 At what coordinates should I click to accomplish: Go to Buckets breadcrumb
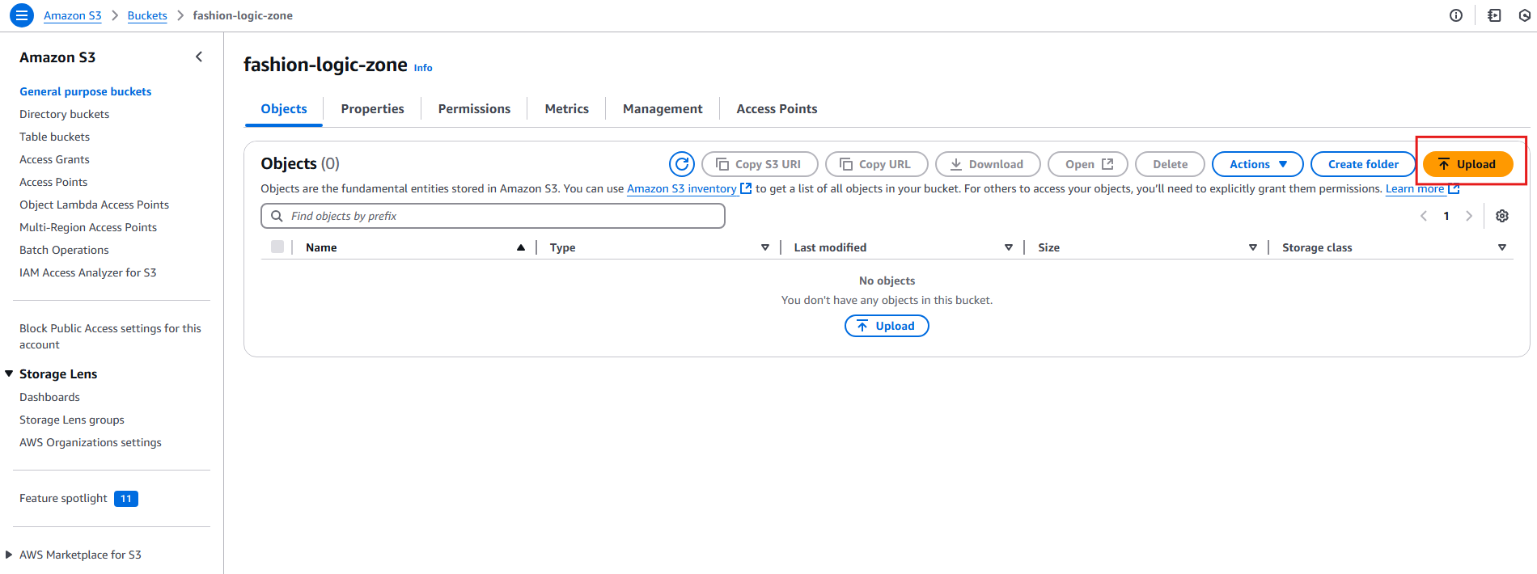coord(147,15)
